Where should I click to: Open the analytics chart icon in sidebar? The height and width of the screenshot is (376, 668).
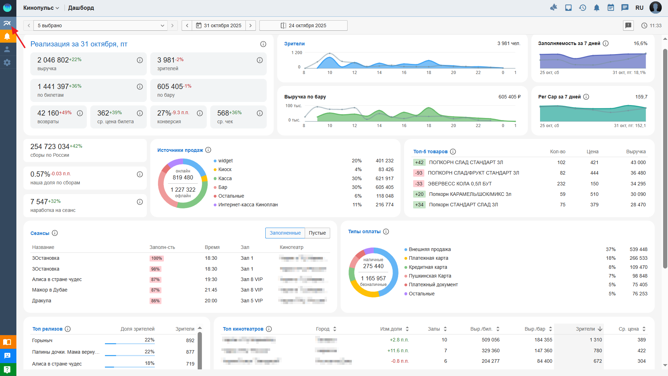pos(7,23)
